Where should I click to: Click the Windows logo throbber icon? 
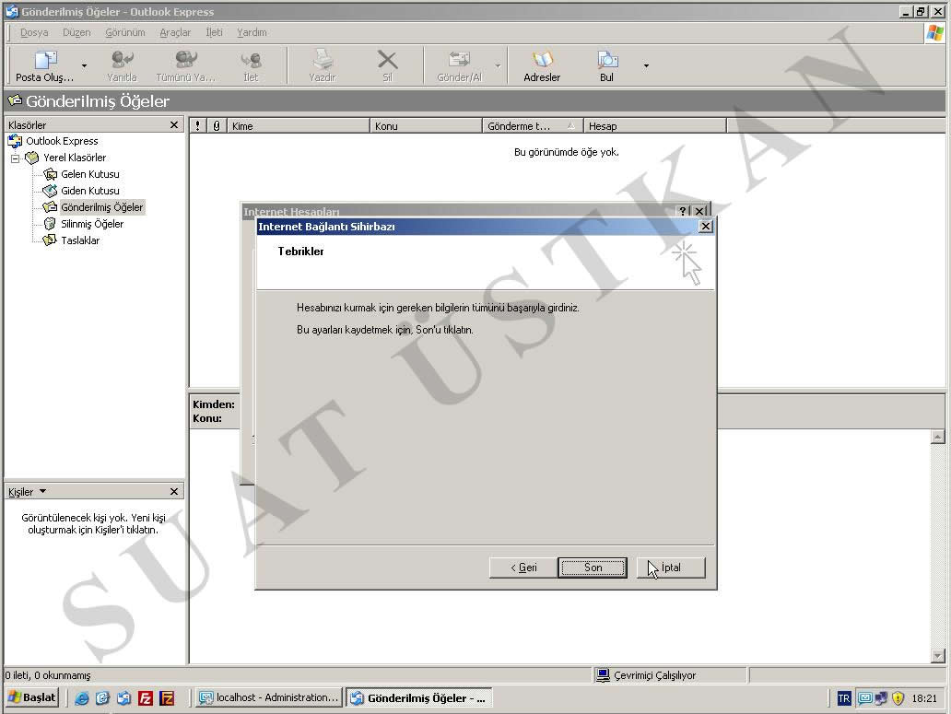pyautogui.click(x=935, y=33)
